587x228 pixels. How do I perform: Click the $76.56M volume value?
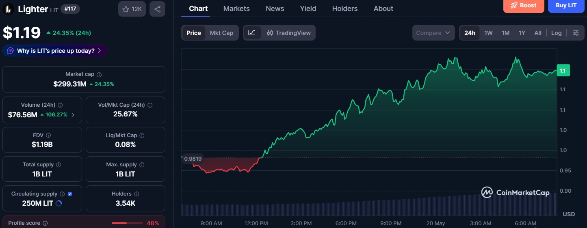pos(22,115)
